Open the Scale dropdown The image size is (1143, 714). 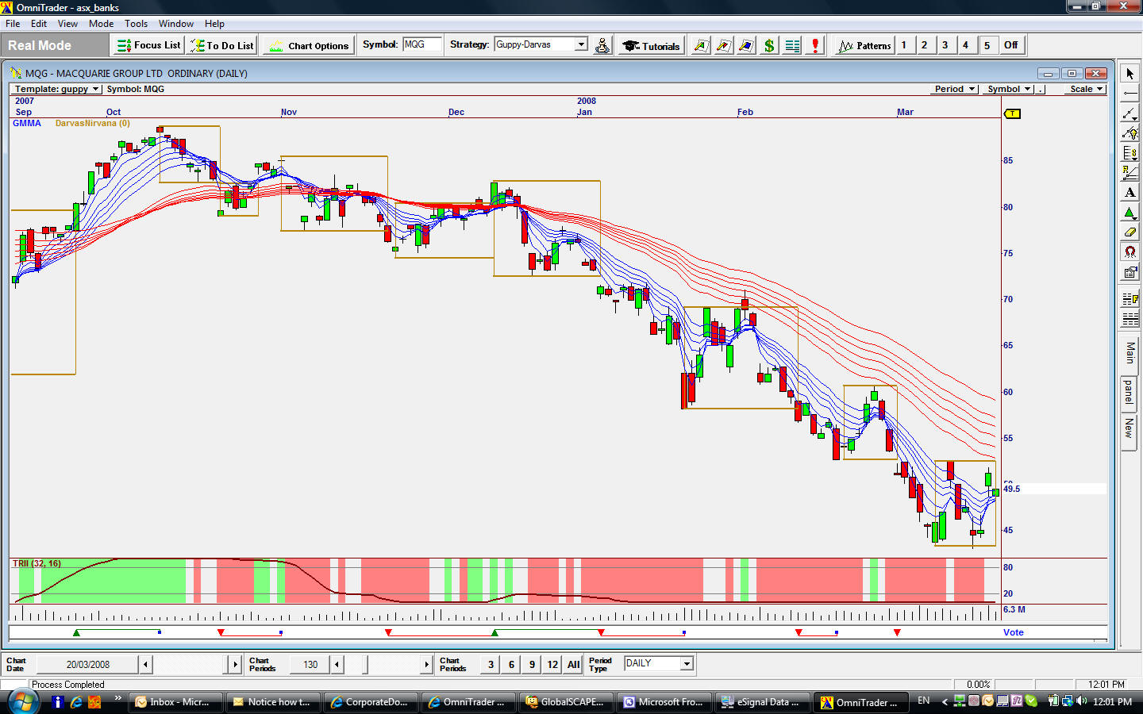point(1087,89)
